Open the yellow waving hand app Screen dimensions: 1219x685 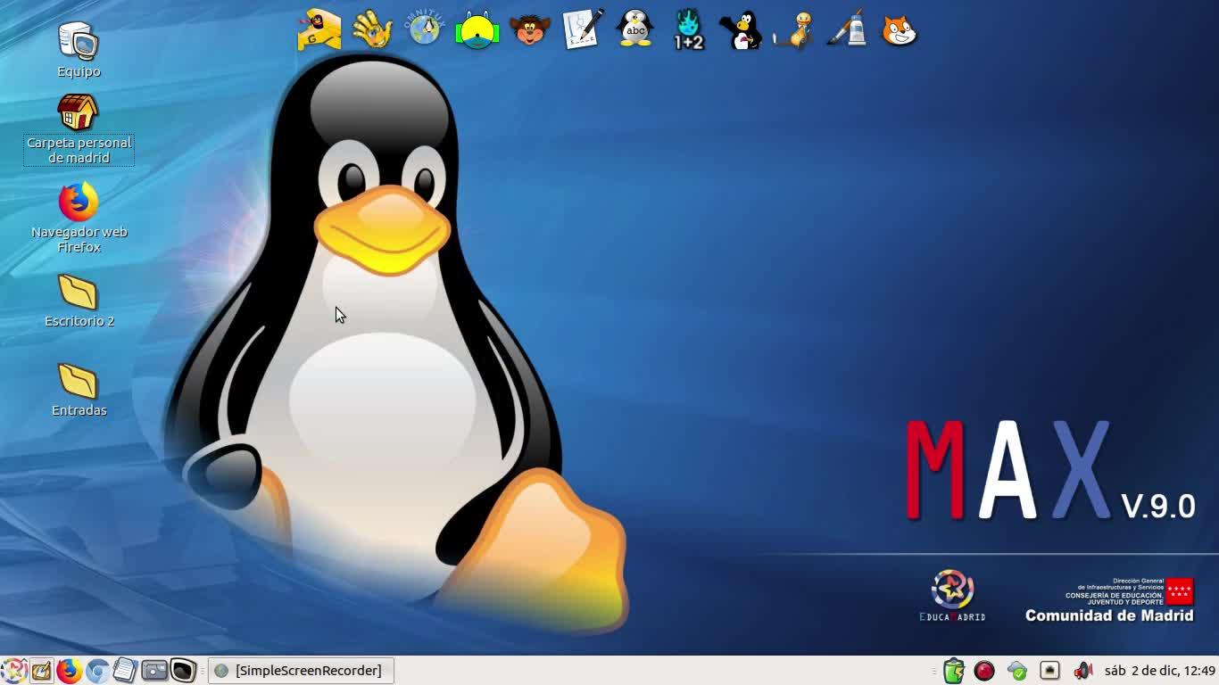pos(372,29)
